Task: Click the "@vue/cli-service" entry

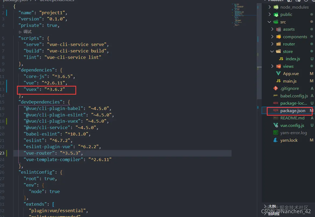Action: [61, 127]
